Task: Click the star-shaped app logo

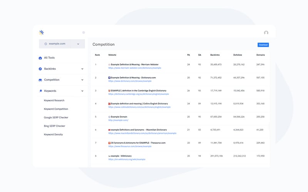Action: pyautogui.click(x=42, y=33)
